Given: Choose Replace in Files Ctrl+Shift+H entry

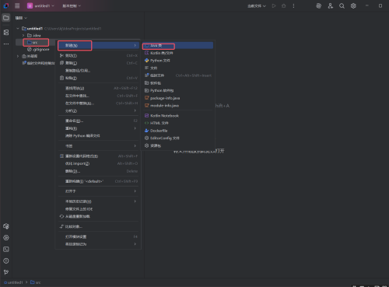Looking at the screenshot, I should click(98, 103).
